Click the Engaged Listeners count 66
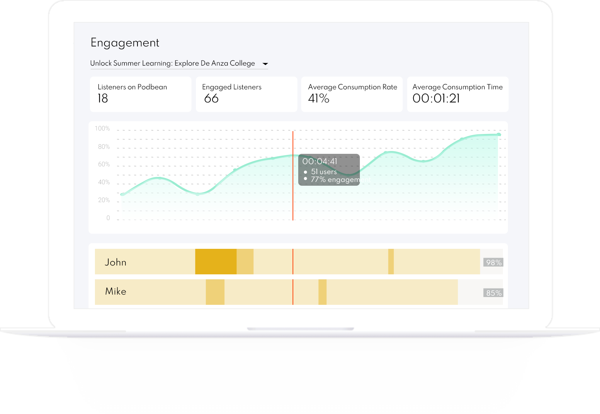The height and width of the screenshot is (414, 600). click(211, 99)
